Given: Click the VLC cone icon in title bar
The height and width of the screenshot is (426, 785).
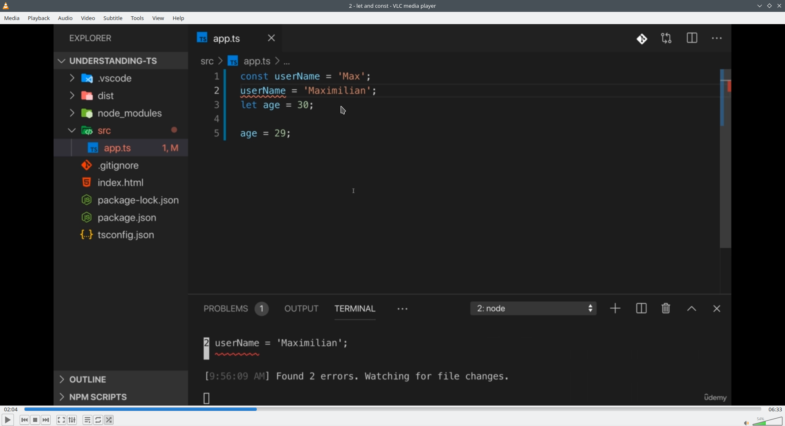Looking at the screenshot, I should 6,6.
